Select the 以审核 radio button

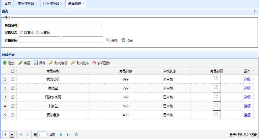[22, 33]
